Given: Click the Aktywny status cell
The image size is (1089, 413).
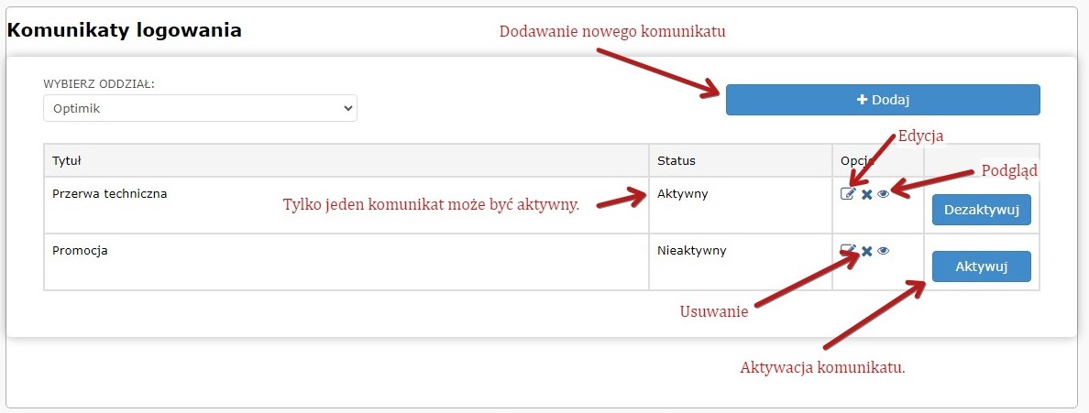Looking at the screenshot, I should click(x=683, y=194).
